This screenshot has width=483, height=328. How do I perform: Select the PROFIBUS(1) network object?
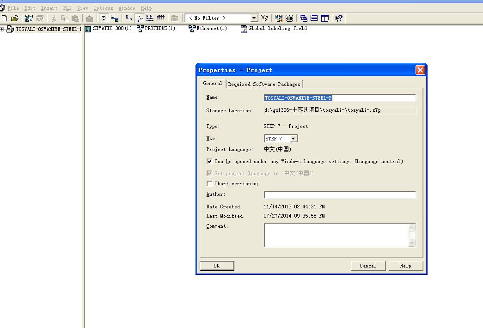[156, 29]
